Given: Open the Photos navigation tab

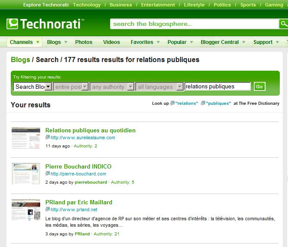Looking at the screenshot, I should (x=84, y=42).
